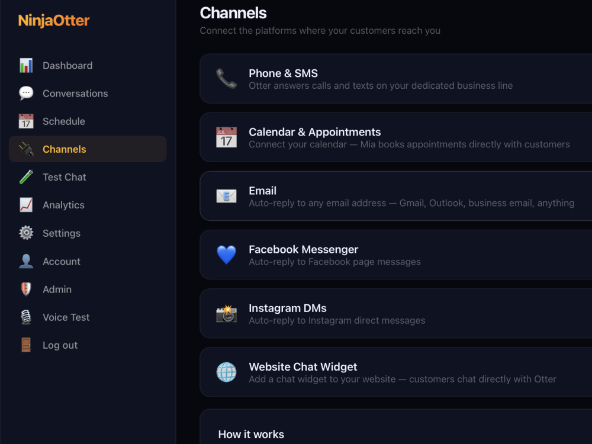
Task: Open the Phone & SMS channel title
Action: [x=283, y=73]
